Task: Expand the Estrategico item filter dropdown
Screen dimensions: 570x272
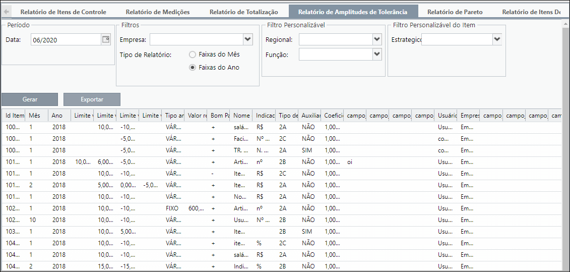Action: pyautogui.click(x=497, y=39)
